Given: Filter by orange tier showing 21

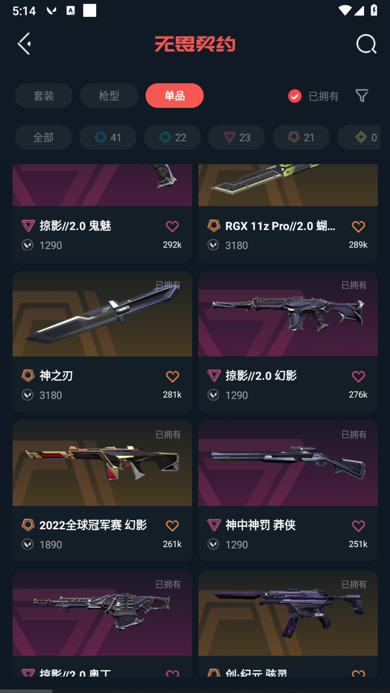Looking at the screenshot, I should coord(302,137).
